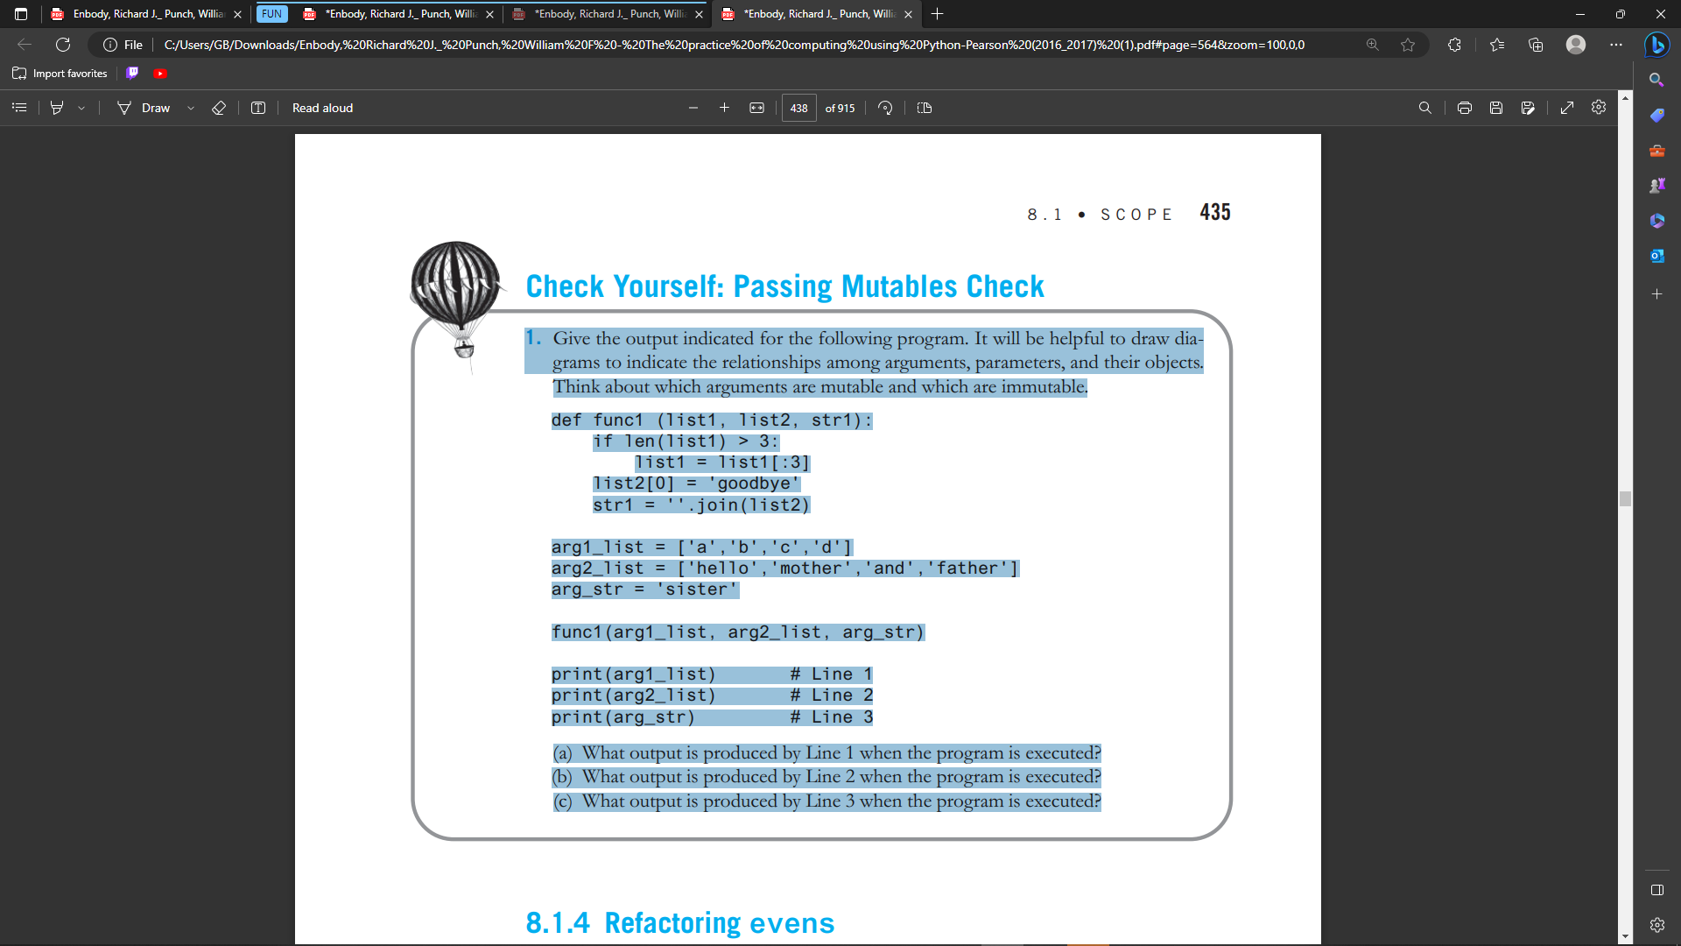The image size is (1681, 946).
Task: Zoom in on the PDF
Action: [724, 108]
